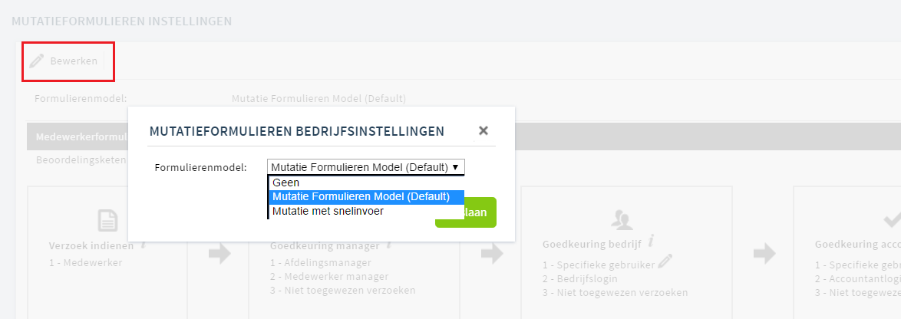Click the Bewerken pencil icon

click(x=37, y=61)
